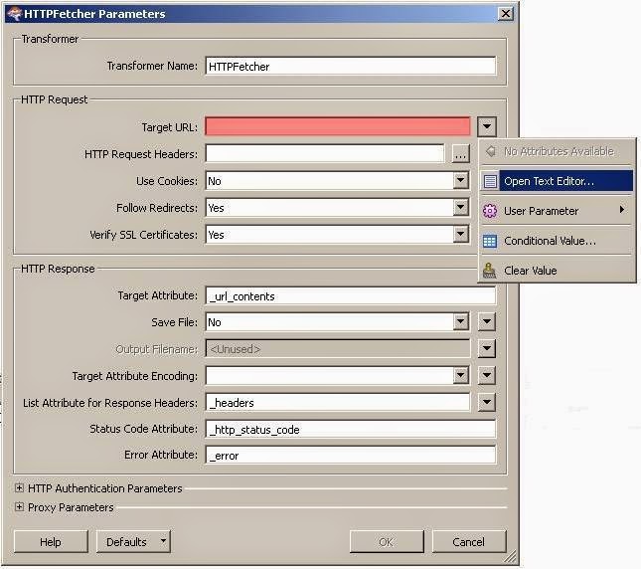Click the User Parameter submenu arrow
Viewport: 641px width, 569px height.
(x=622, y=210)
